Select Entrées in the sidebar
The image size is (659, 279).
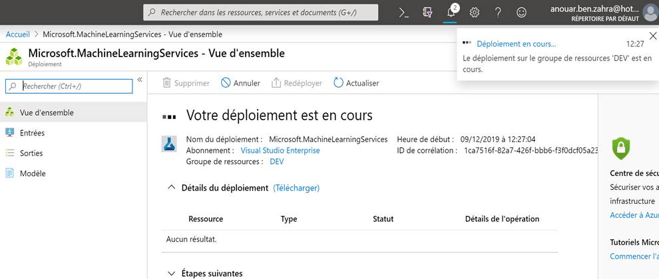(32, 133)
